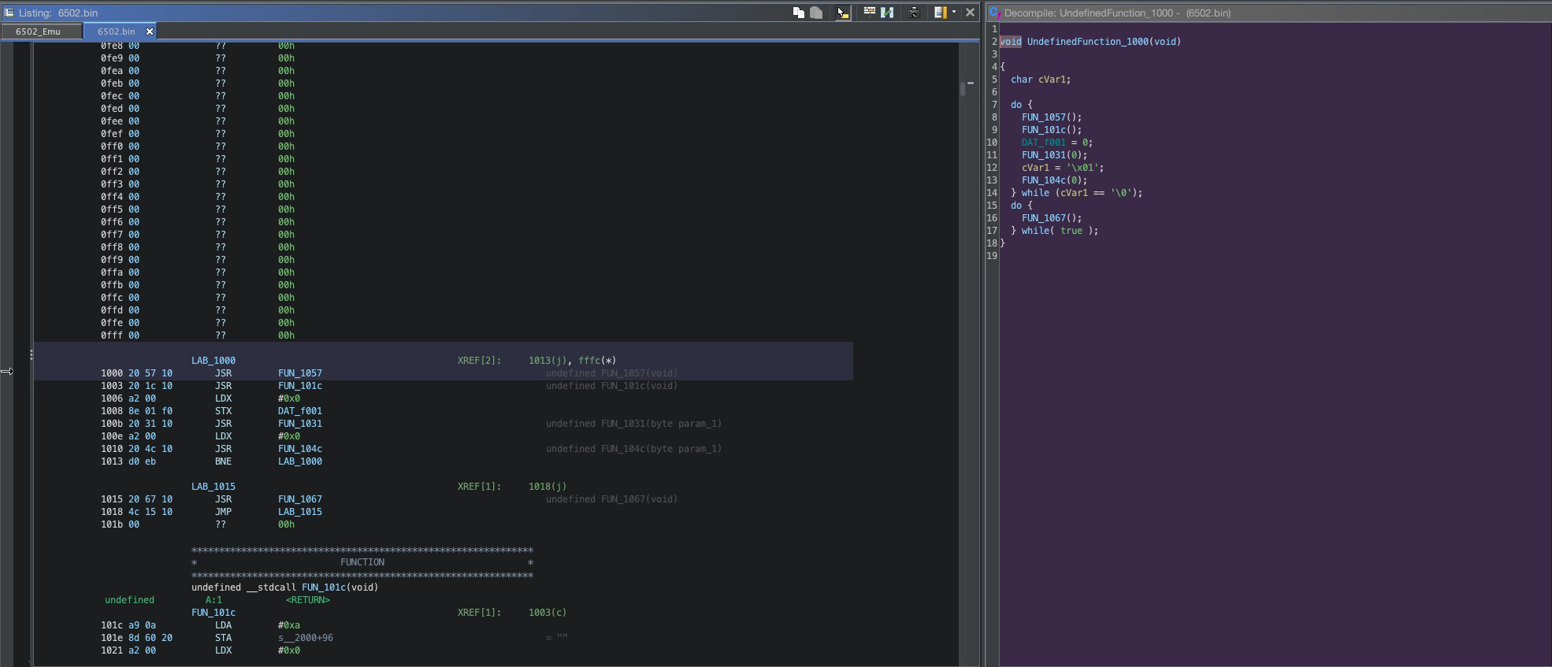Viewport: 1552px width, 667px height.
Task: Click the listing vertical scrollbar thumb
Action: point(963,88)
